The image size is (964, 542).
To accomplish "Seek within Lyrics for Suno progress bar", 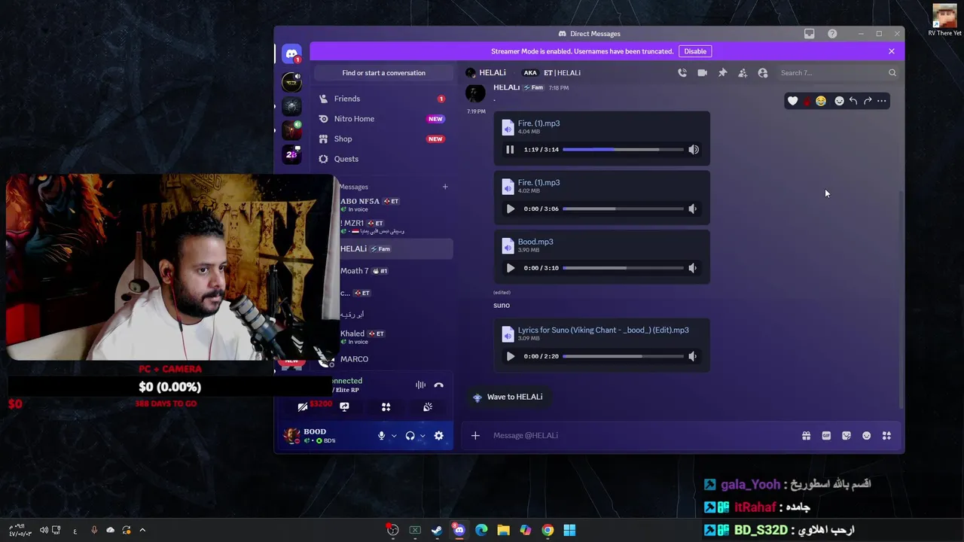I will coord(623,357).
